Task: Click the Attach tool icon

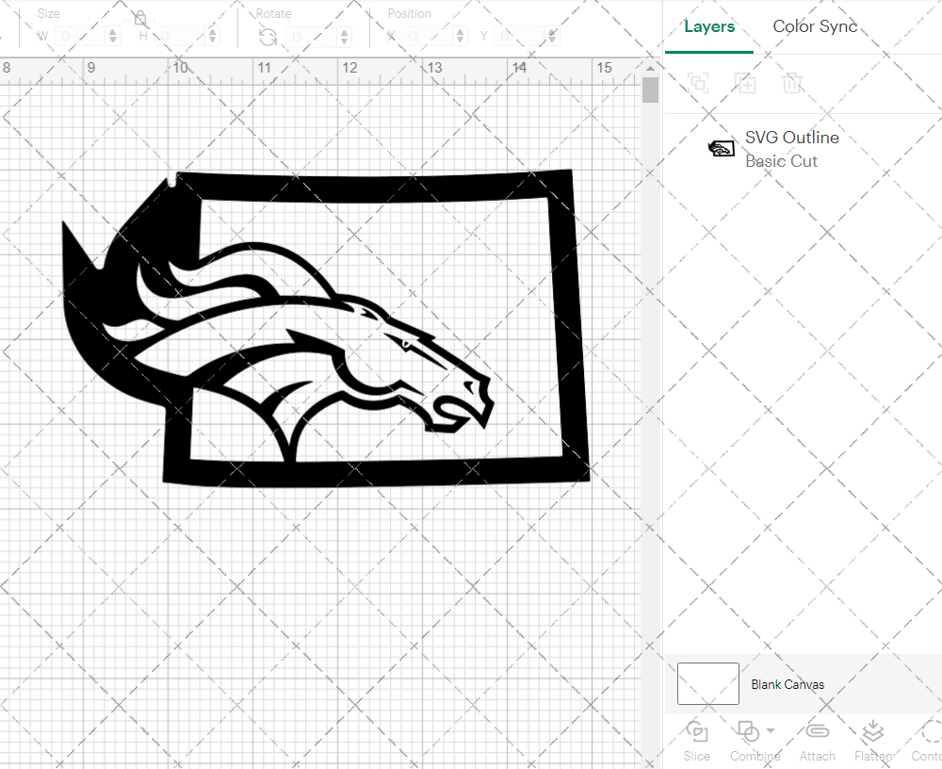Action: pyautogui.click(x=817, y=731)
